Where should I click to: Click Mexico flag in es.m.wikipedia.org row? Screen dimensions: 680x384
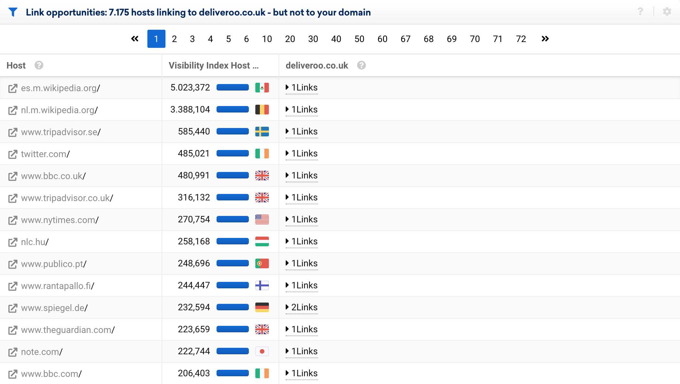coord(262,88)
